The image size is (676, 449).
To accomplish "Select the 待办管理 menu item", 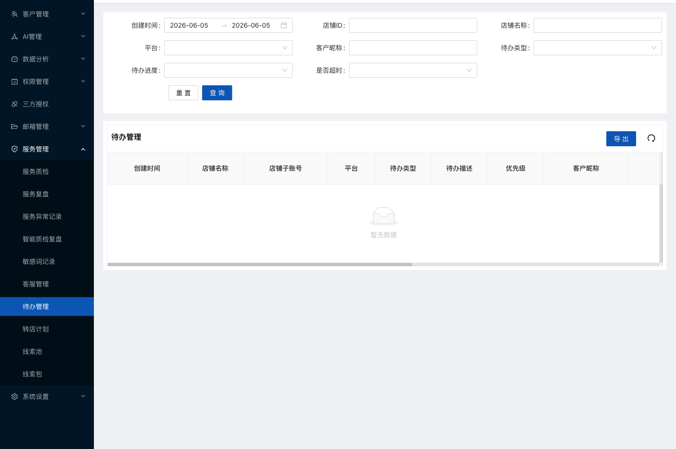I will tap(47, 307).
